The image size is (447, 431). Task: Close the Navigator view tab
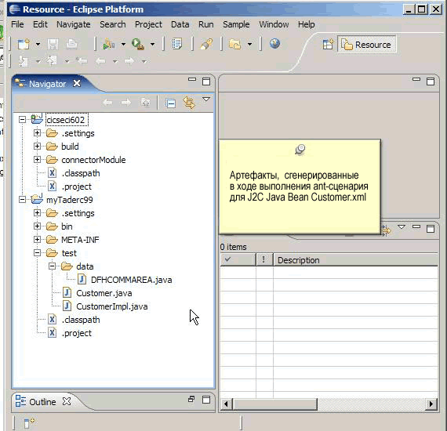(x=77, y=83)
